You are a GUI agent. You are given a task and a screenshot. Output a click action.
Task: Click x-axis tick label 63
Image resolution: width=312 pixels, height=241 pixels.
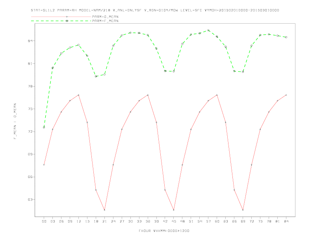click(226, 221)
